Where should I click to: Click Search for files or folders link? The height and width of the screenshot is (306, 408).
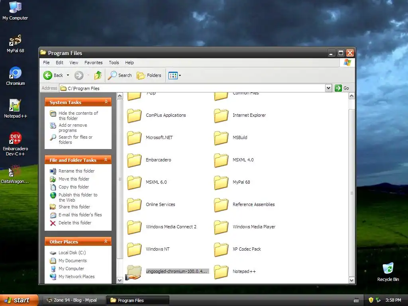coord(75,140)
